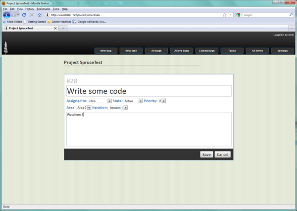The image size is (297, 211).
Task: Click the Google search box
Action: (x=266, y=15)
